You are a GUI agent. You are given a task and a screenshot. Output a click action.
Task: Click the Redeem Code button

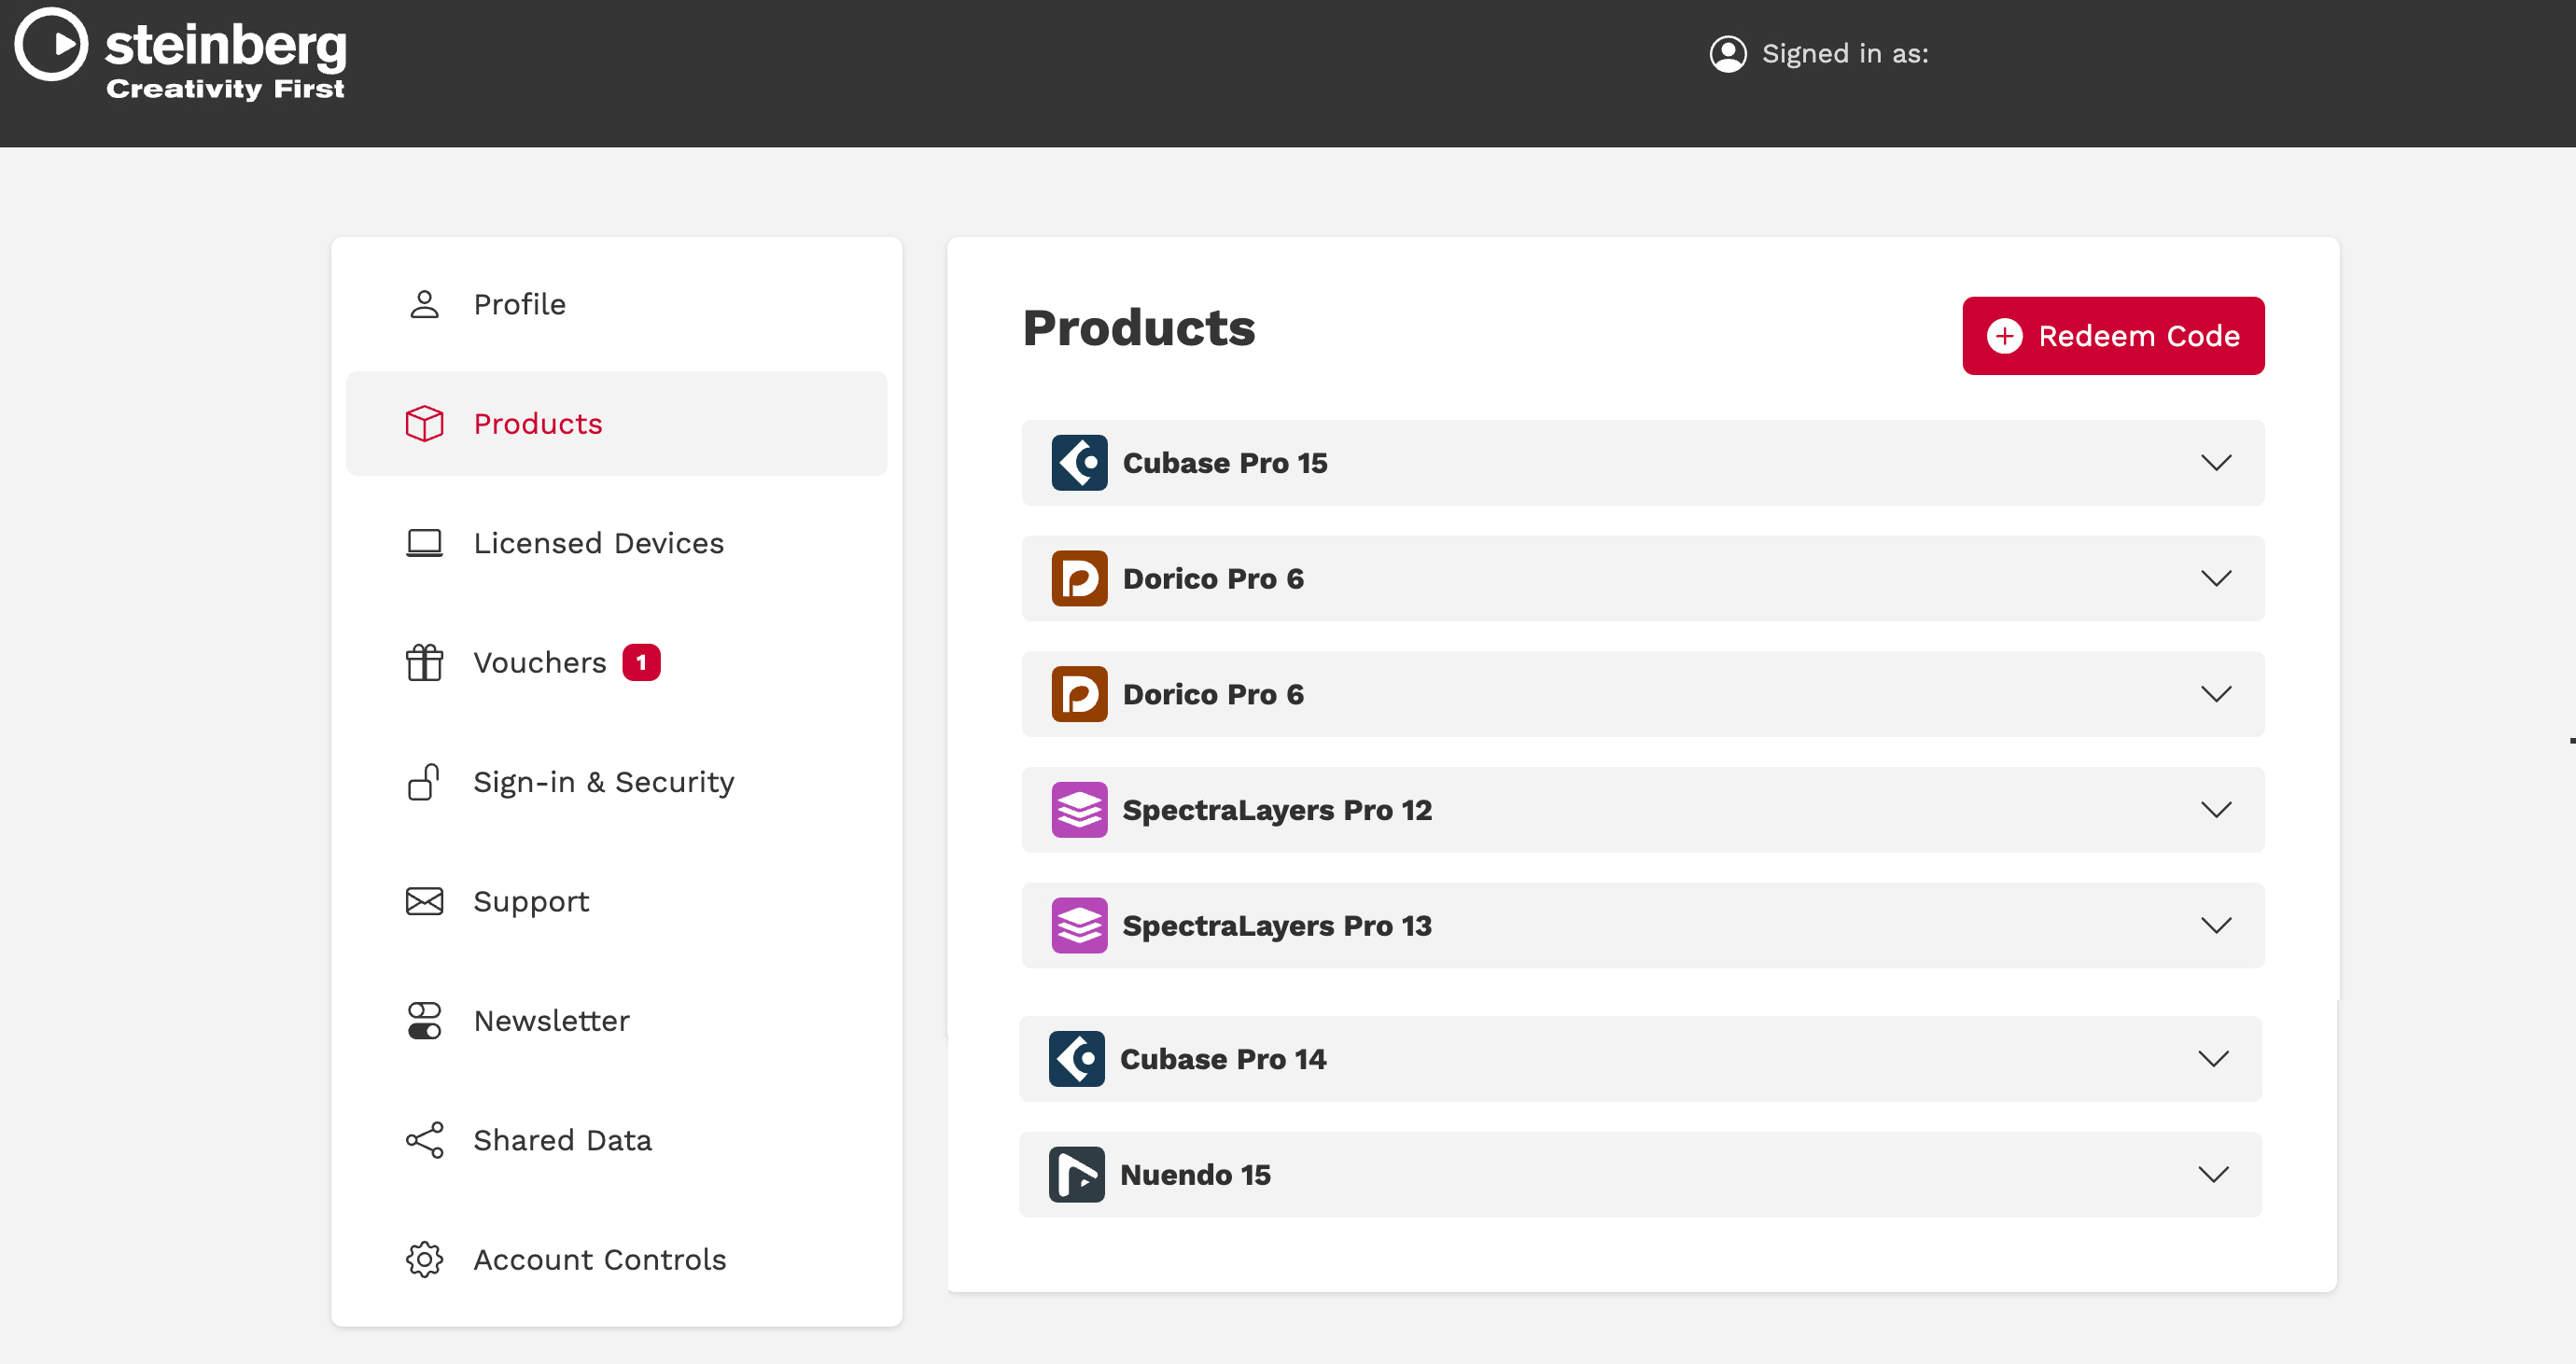2113,336
